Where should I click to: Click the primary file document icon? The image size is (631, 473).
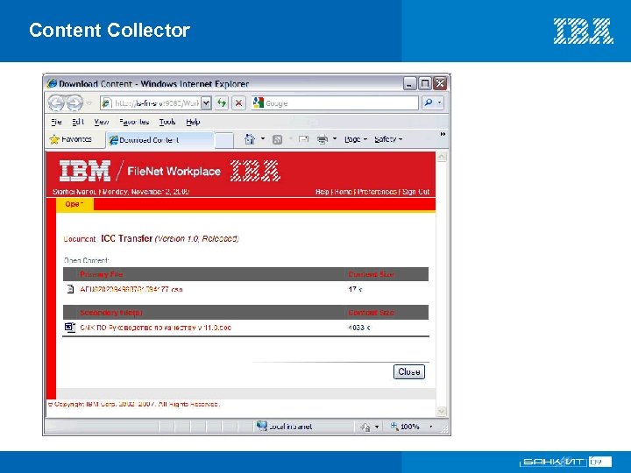(x=70, y=289)
